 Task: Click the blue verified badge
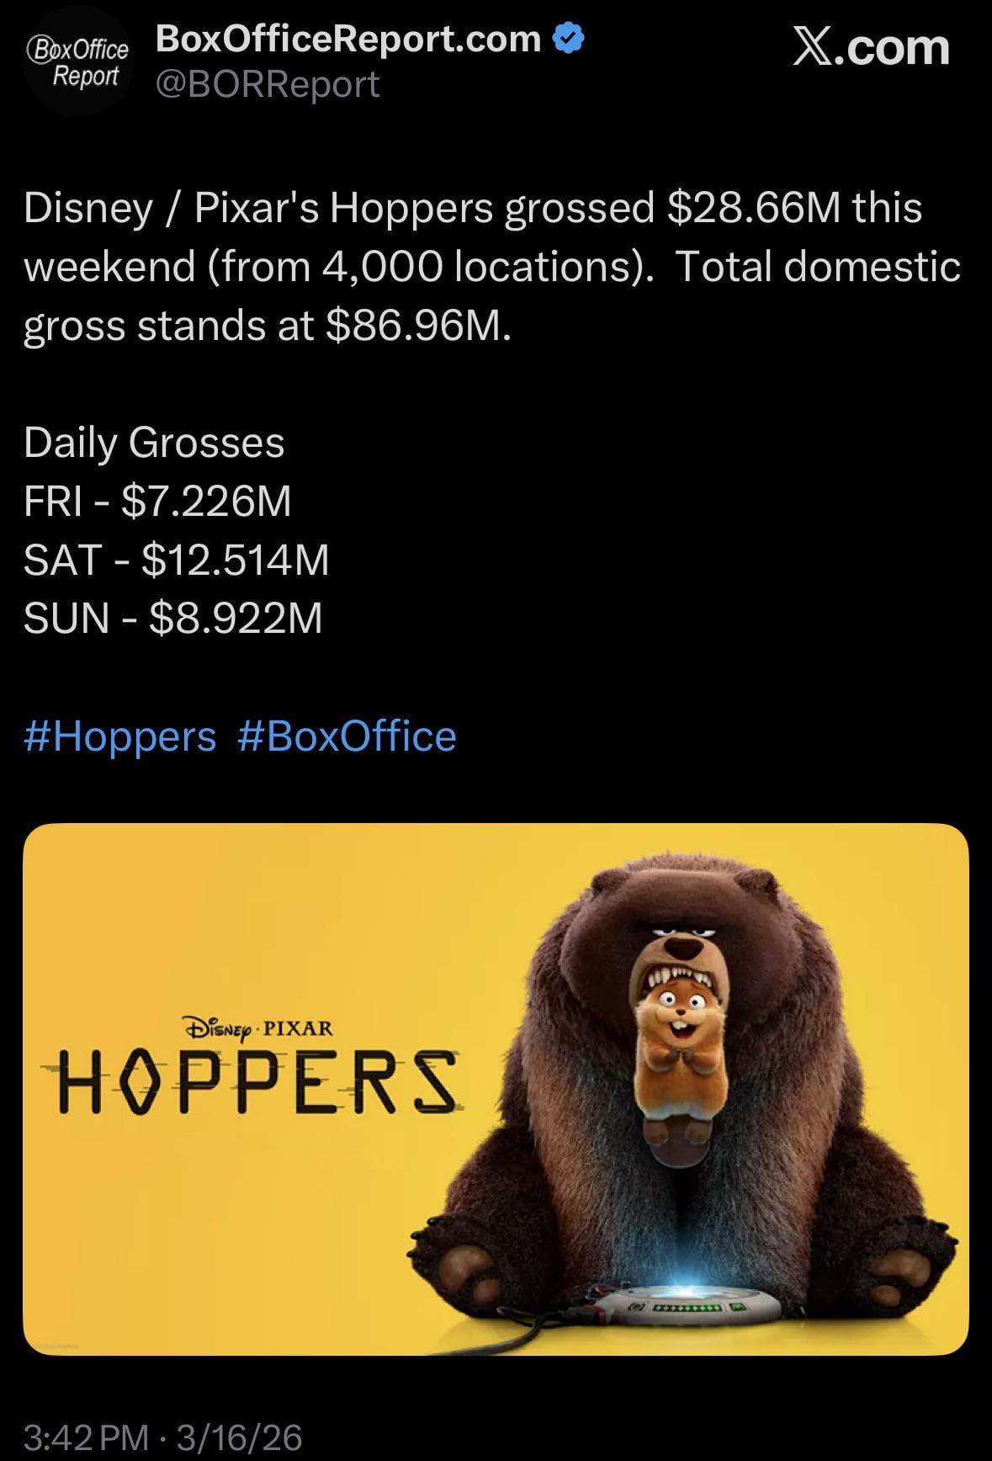[x=569, y=39]
